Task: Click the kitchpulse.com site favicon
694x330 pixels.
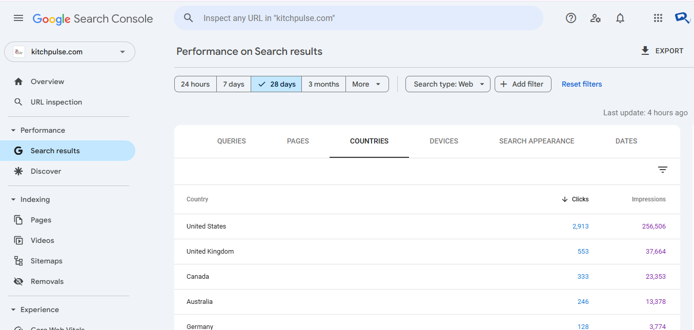Action: coord(19,52)
